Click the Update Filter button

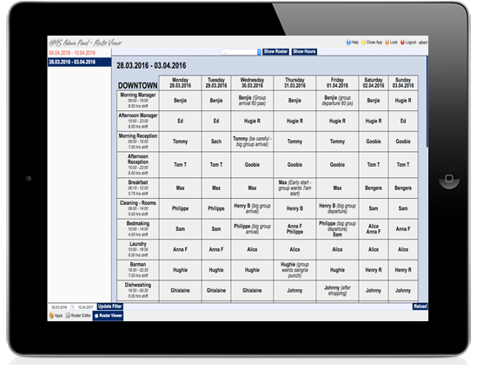(x=109, y=306)
